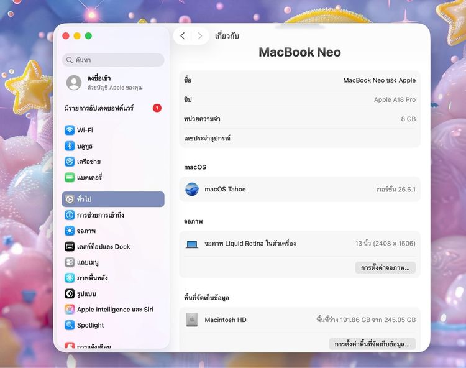Viewport: 466px width, 368px height.
Task: Click ลงชื่อเข้า sign-in link
Action: (x=99, y=78)
